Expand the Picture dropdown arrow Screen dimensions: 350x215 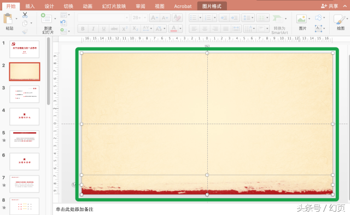point(309,19)
